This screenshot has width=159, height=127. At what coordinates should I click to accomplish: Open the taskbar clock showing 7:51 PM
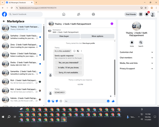[148, 117]
